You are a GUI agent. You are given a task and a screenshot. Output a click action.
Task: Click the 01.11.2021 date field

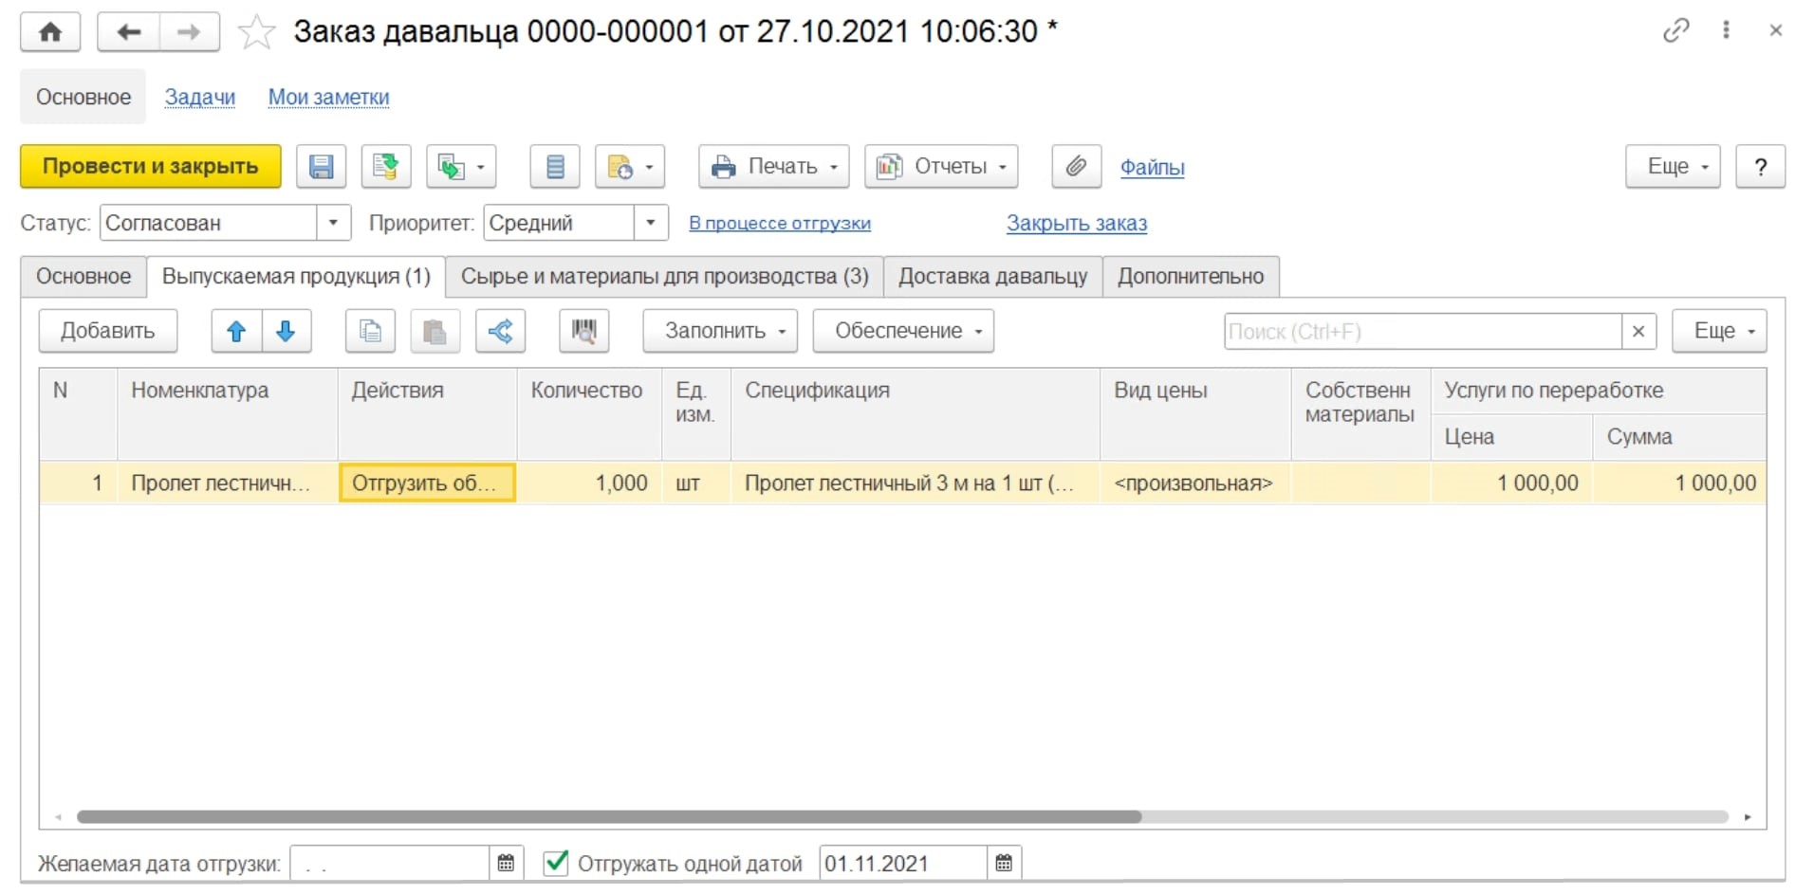[x=902, y=864]
